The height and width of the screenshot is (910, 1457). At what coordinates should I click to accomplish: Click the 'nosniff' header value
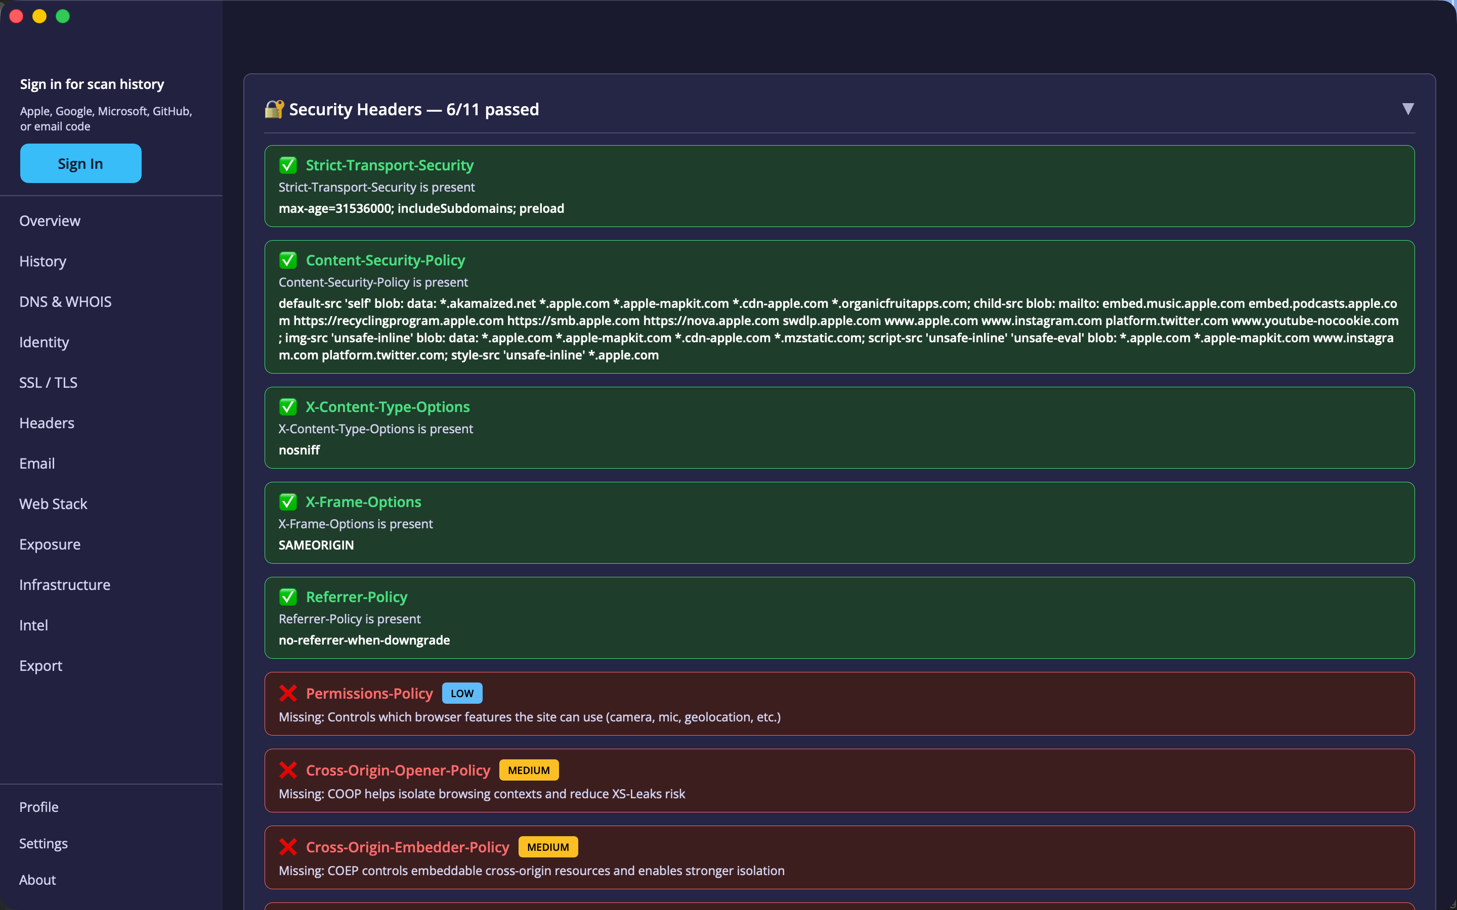tap(299, 450)
